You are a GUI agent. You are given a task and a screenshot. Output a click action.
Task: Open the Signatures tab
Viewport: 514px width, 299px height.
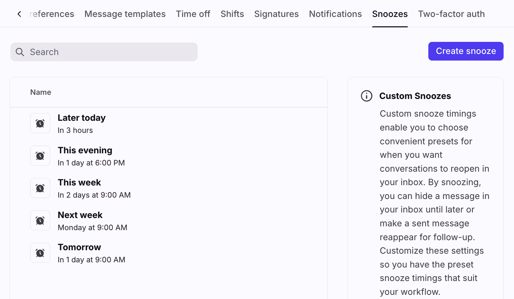[276, 14]
